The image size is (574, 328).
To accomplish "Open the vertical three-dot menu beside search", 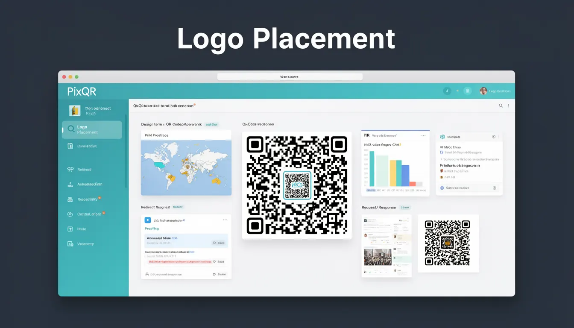I will [508, 105].
